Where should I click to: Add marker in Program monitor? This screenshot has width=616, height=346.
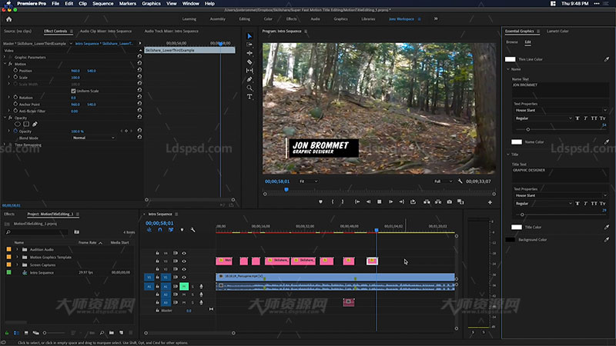point(320,201)
